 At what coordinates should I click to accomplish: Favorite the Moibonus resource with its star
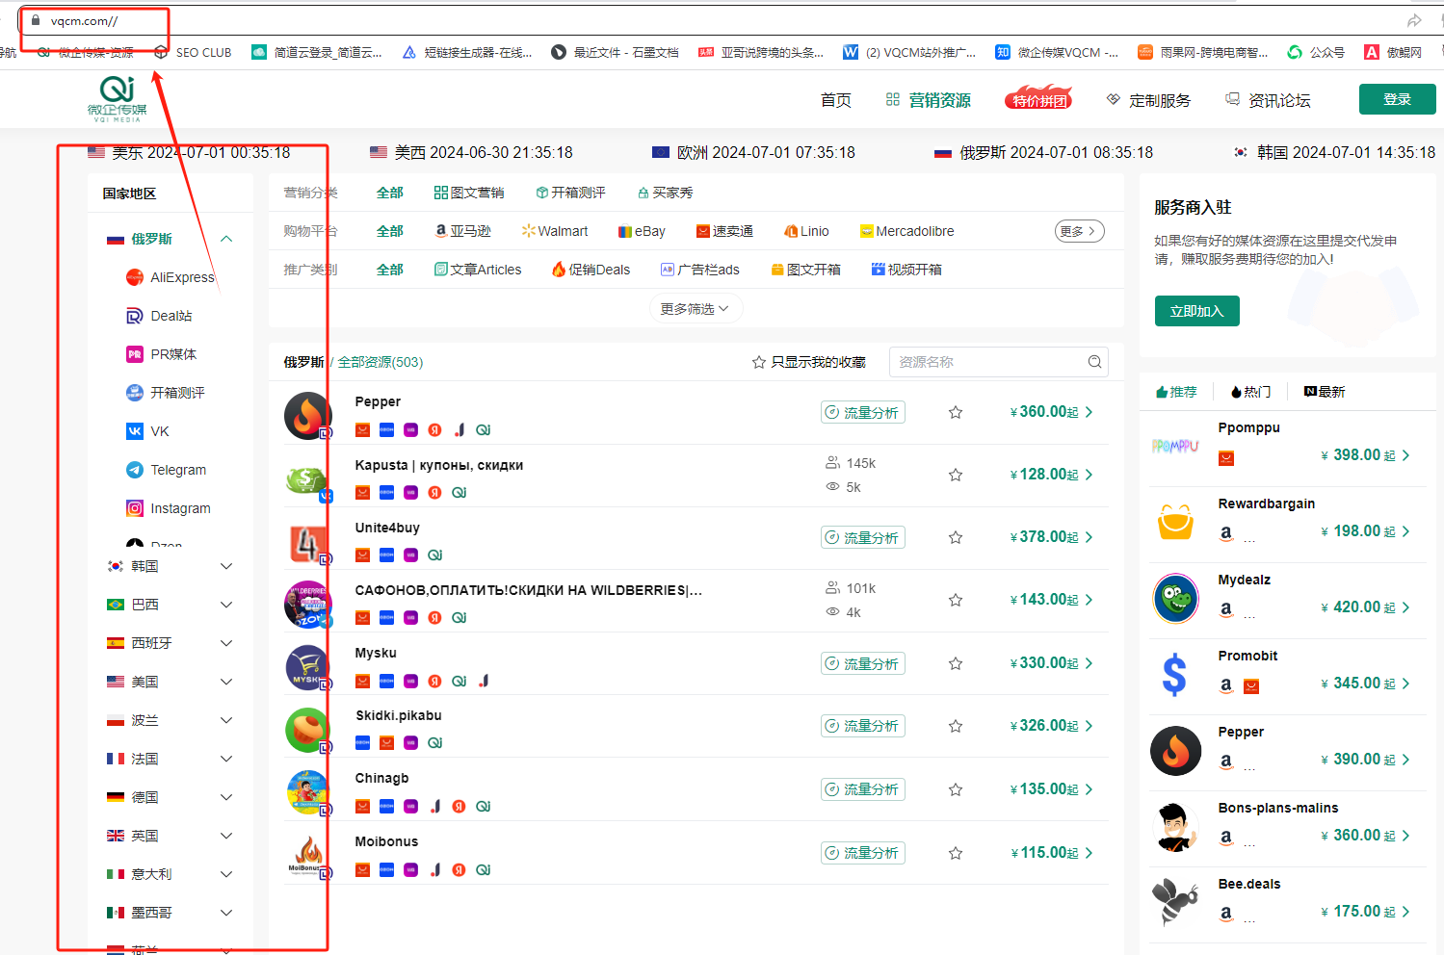click(x=956, y=853)
